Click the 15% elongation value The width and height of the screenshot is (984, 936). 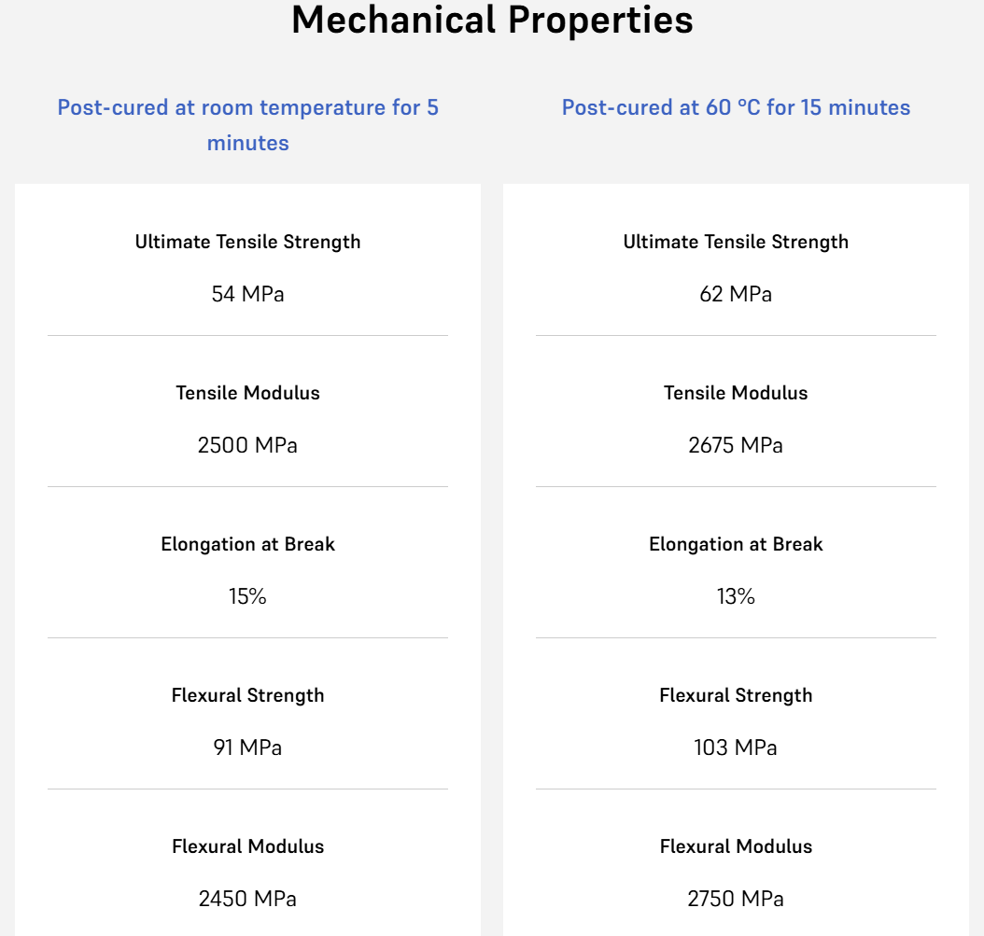point(247,596)
